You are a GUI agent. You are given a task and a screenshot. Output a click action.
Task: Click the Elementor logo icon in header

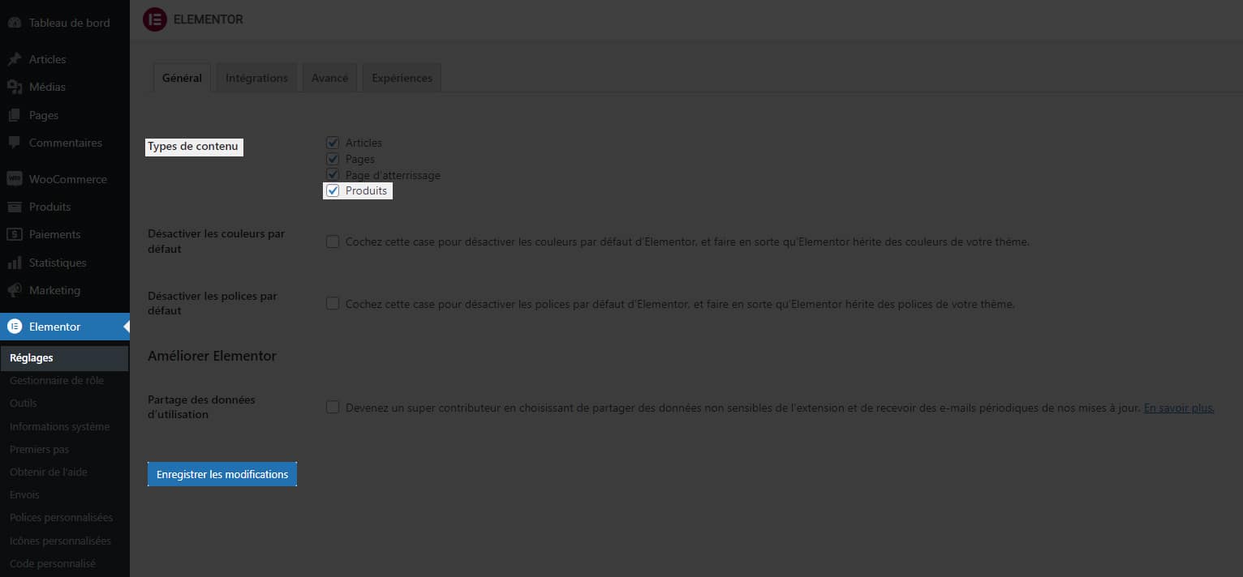click(x=154, y=19)
